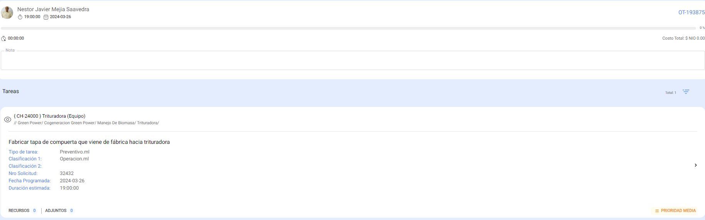Viewport: 705px width, 220px height.
Task: Click the '{ CH-24000 } Trituradora (Equipo)' heading
Action: (x=49, y=116)
